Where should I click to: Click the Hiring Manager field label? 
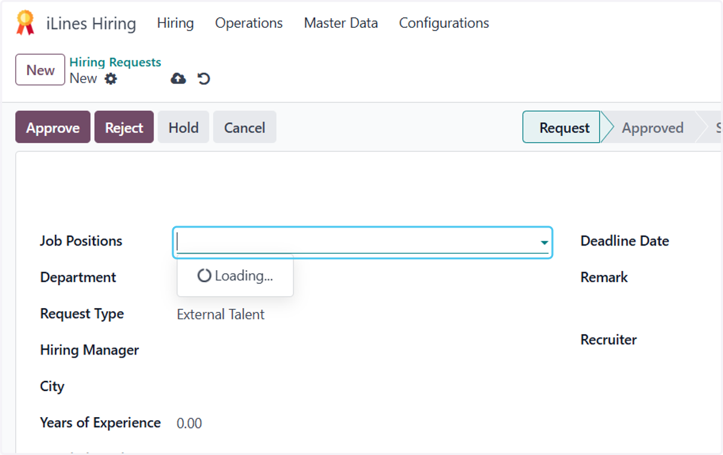[90, 350]
